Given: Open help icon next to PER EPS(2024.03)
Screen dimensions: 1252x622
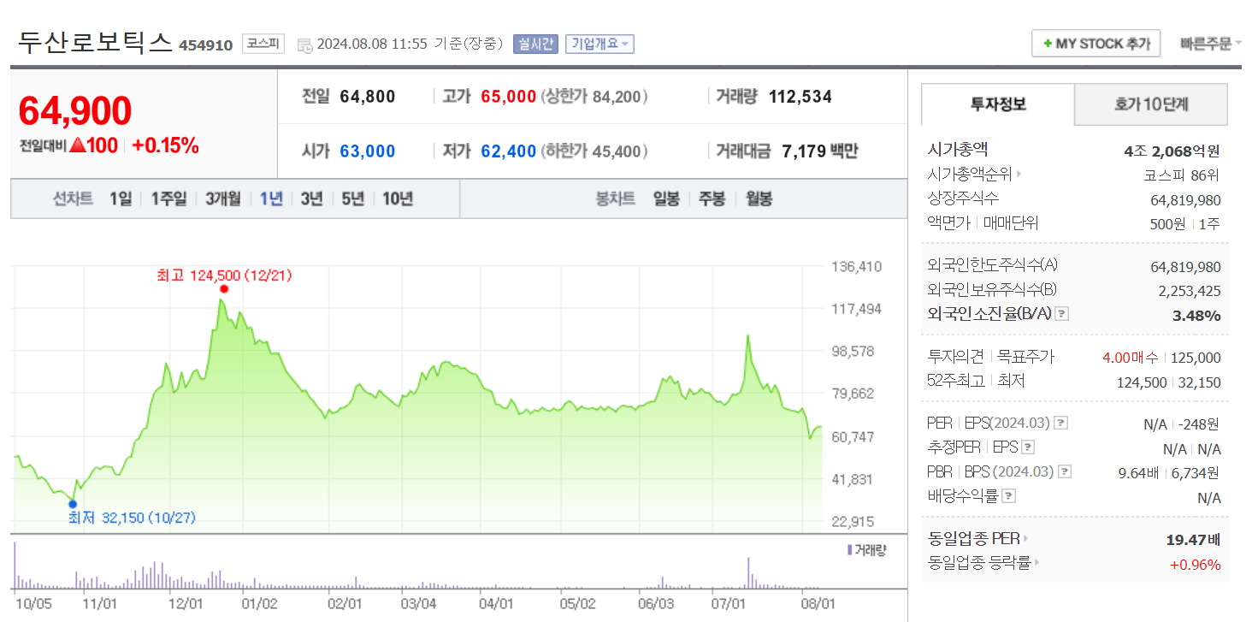Looking at the screenshot, I should pos(1061,423).
